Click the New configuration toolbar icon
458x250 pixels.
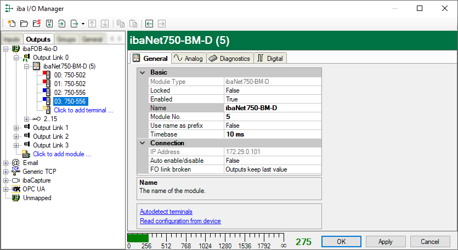tap(10, 24)
